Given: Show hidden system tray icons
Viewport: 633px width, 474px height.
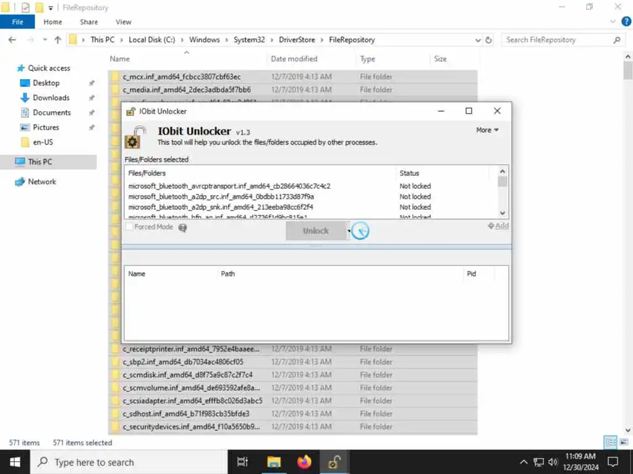Looking at the screenshot, I should coord(523,462).
